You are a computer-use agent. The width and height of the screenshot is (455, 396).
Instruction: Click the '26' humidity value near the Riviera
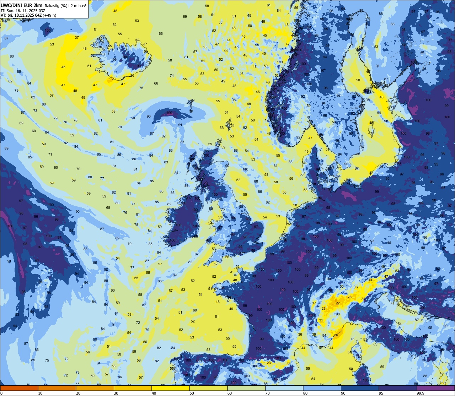tap(336, 335)
